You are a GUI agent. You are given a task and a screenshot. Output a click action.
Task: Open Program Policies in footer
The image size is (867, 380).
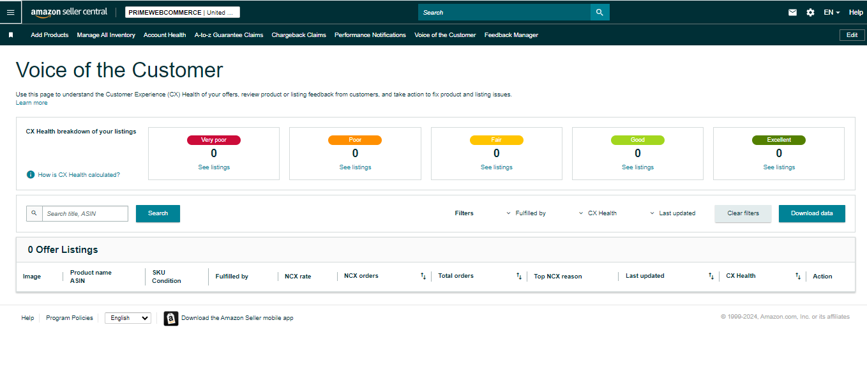70,318
